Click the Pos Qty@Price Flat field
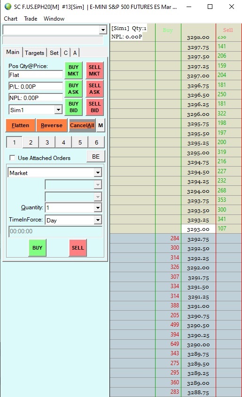 click(36, 75)
